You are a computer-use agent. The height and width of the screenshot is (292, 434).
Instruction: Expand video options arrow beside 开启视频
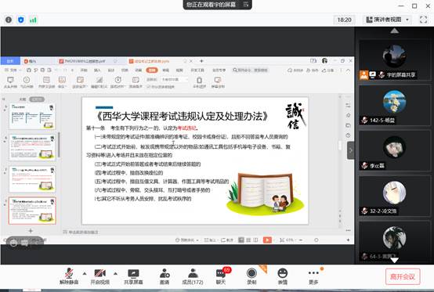[115, 274]
